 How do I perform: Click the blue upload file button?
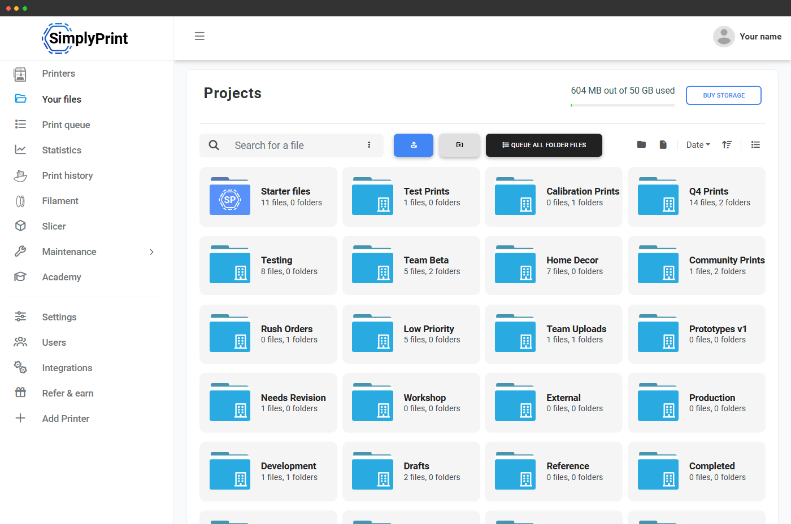coord(414,145)
